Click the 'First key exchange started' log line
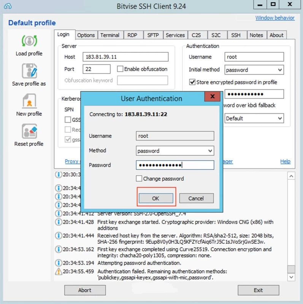Viewport: 303px width, 304px height. click(185, 225)
